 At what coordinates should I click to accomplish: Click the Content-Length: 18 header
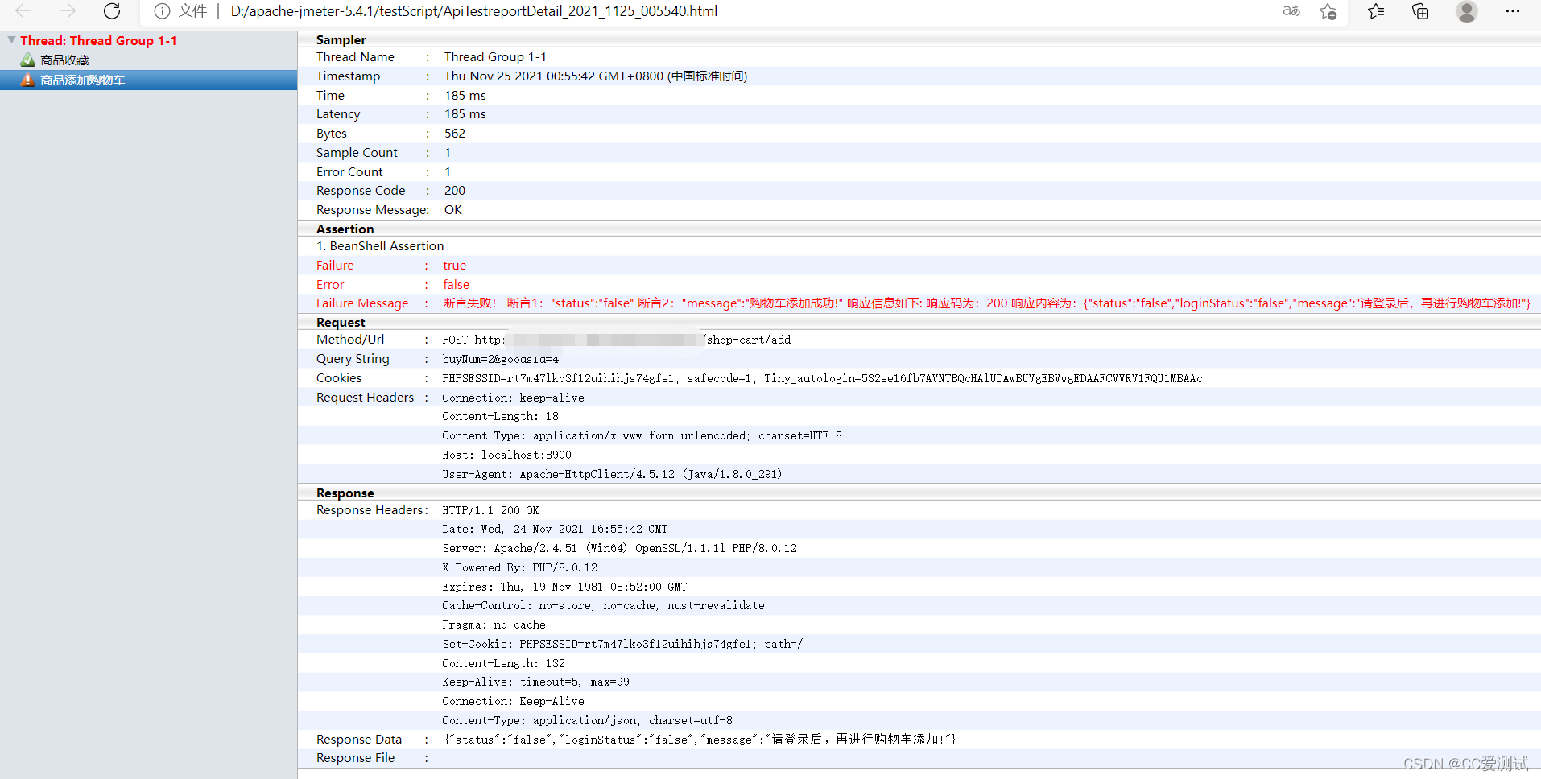[500, 417]
